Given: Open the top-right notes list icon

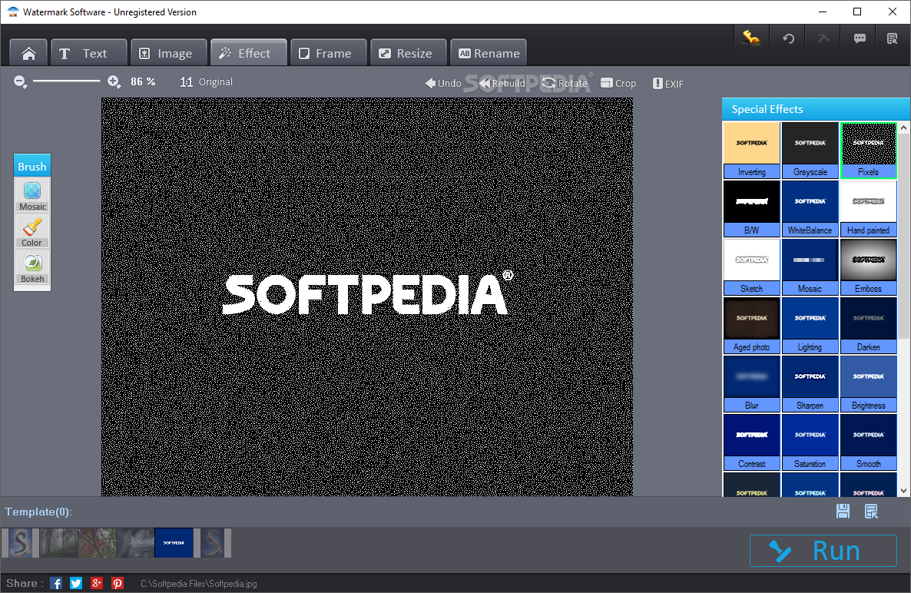Looking at the screenshot, I should 893,38.
